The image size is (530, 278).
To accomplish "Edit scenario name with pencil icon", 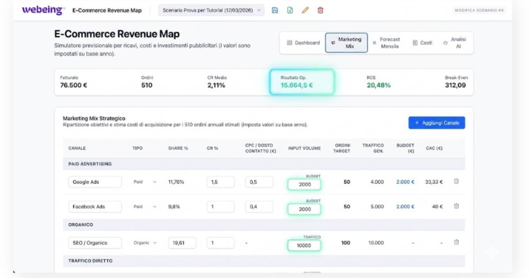I will (305, 10).
